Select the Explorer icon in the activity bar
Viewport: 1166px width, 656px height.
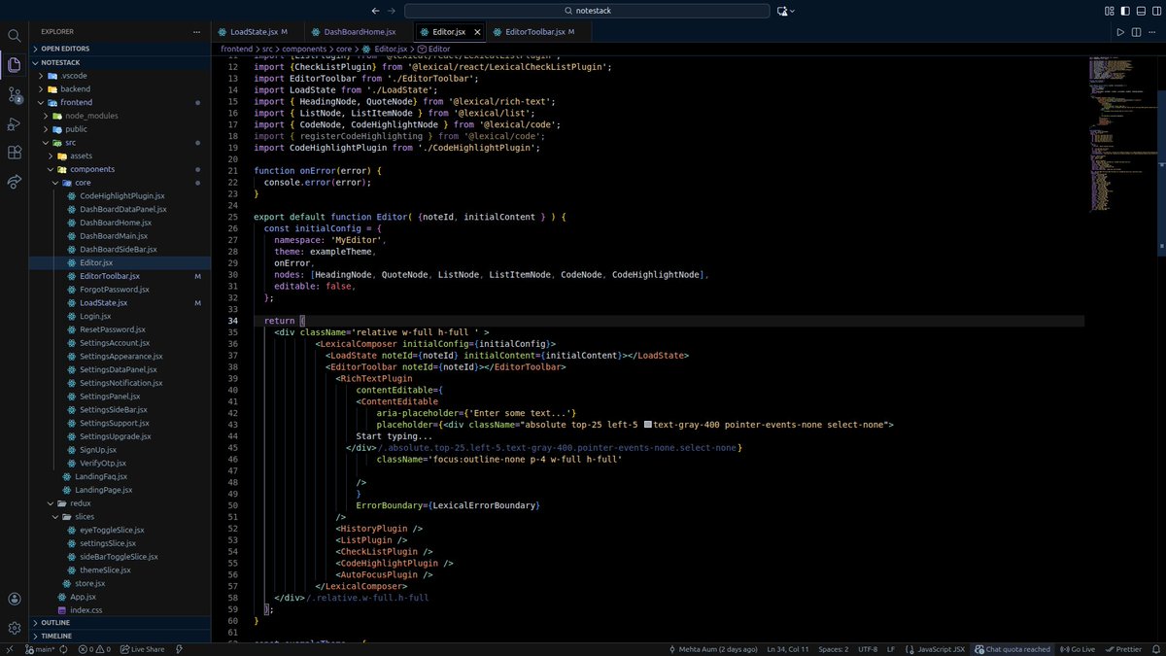point(15,65)
